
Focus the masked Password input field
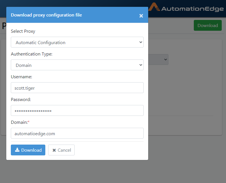pos(77,110)
